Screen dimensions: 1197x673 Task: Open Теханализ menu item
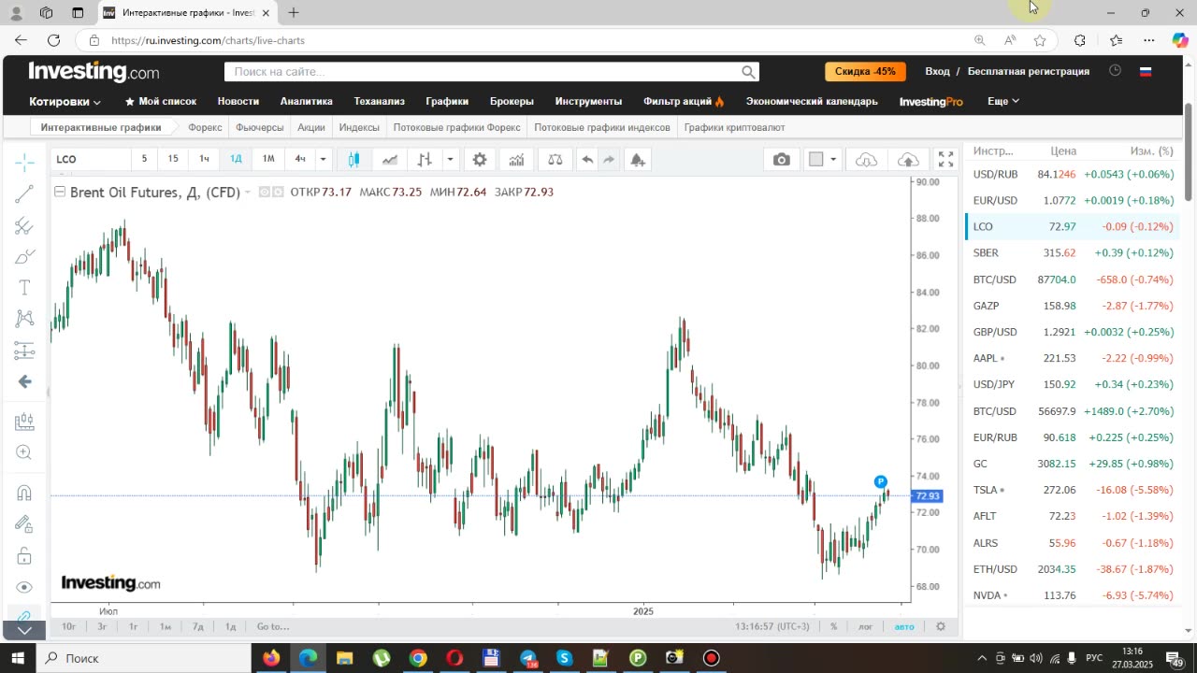379,101
